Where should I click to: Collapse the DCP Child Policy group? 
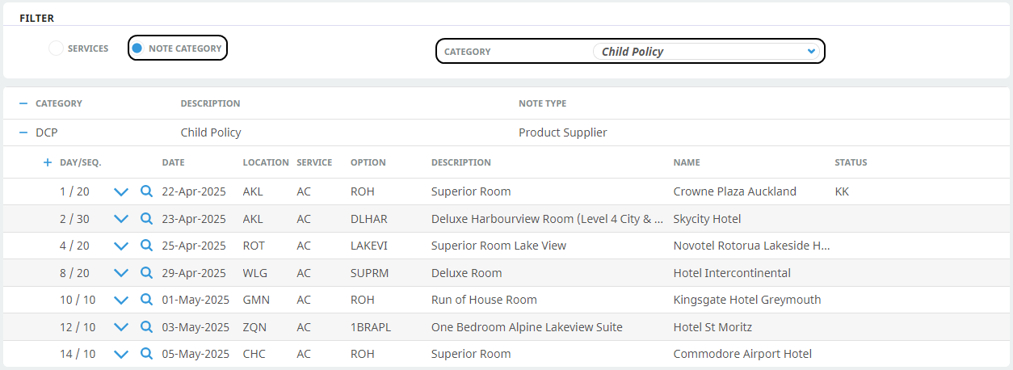pyautogui.click(x=23, y=132)
